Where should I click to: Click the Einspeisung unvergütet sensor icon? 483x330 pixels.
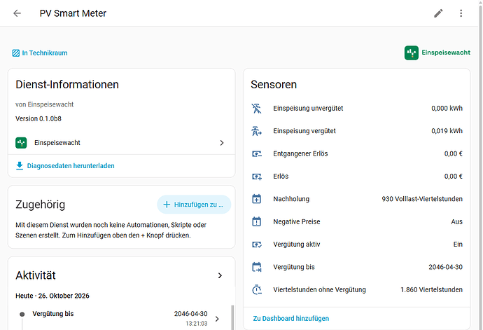[256, 109]
